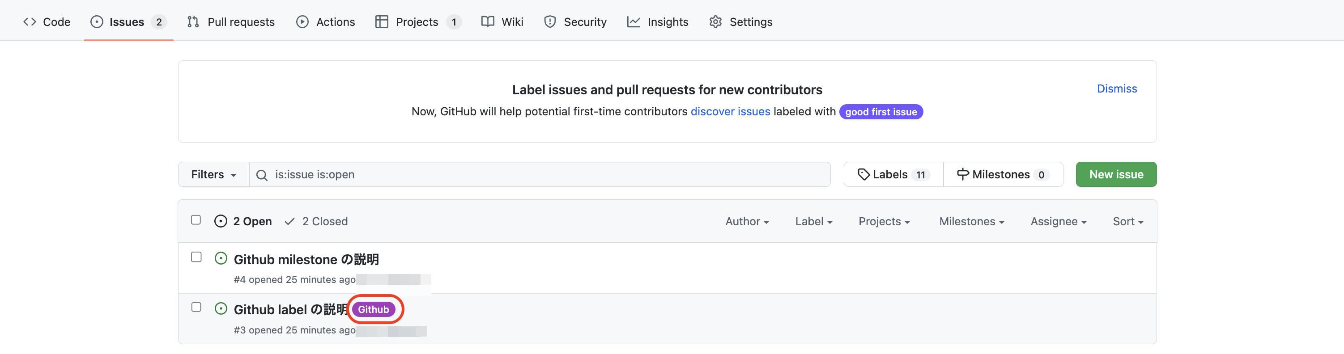Switch to the Issues tab

click(x=127, y=22)
